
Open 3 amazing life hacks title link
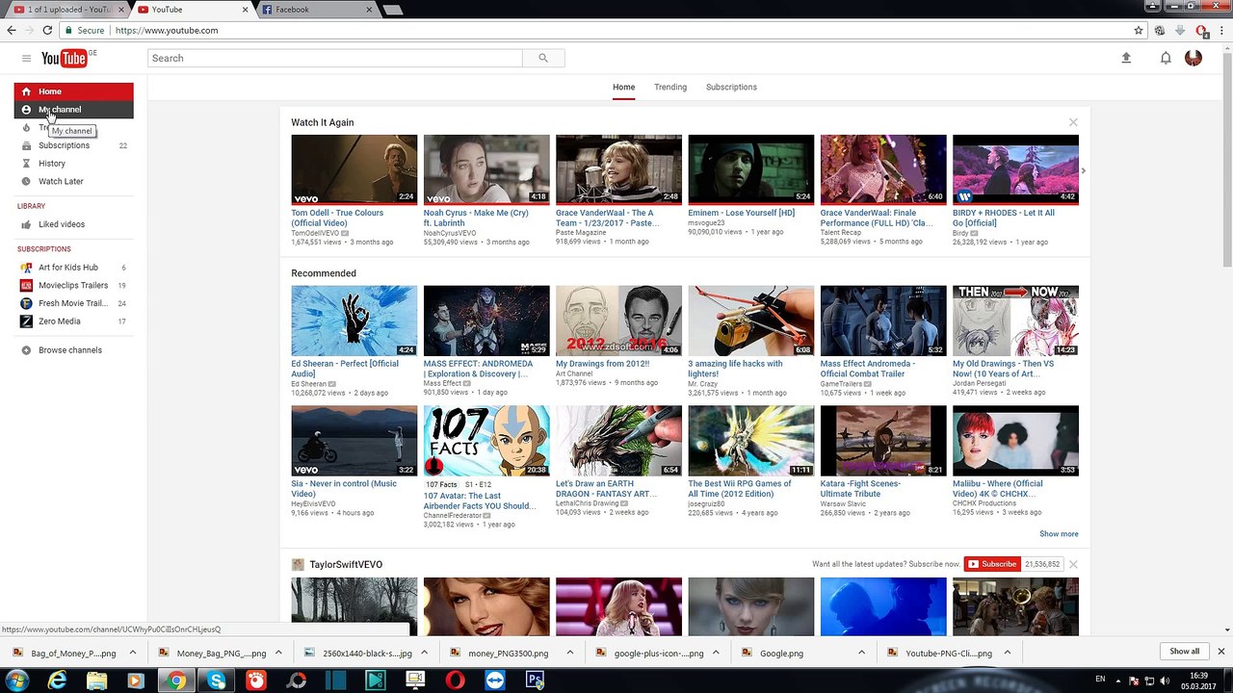tap(735, 369)
